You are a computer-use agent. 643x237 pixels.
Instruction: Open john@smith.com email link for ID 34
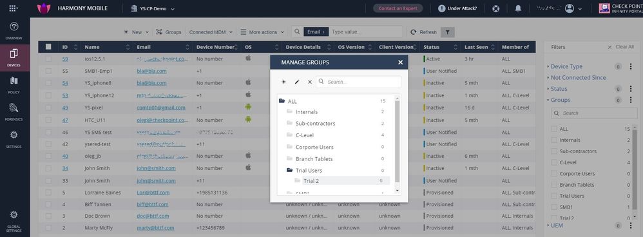[156, 168]
